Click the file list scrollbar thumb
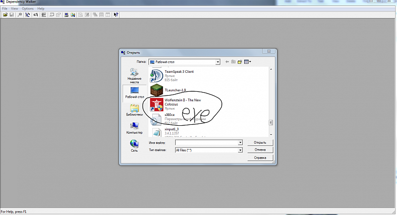 coord(271,122)
